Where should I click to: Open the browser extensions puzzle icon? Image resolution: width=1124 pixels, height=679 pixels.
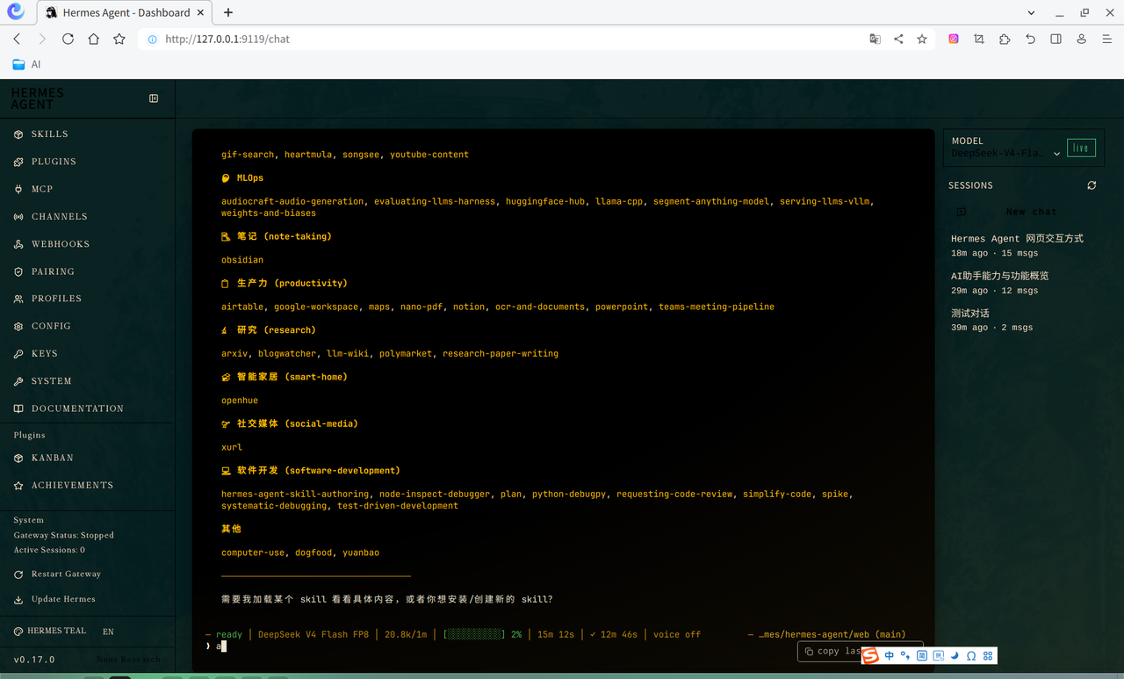[x=1005, y=39]
